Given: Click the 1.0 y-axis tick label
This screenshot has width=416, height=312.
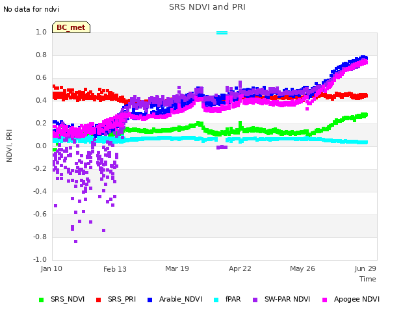Looking at the screenshot, I should click(41, 32).
